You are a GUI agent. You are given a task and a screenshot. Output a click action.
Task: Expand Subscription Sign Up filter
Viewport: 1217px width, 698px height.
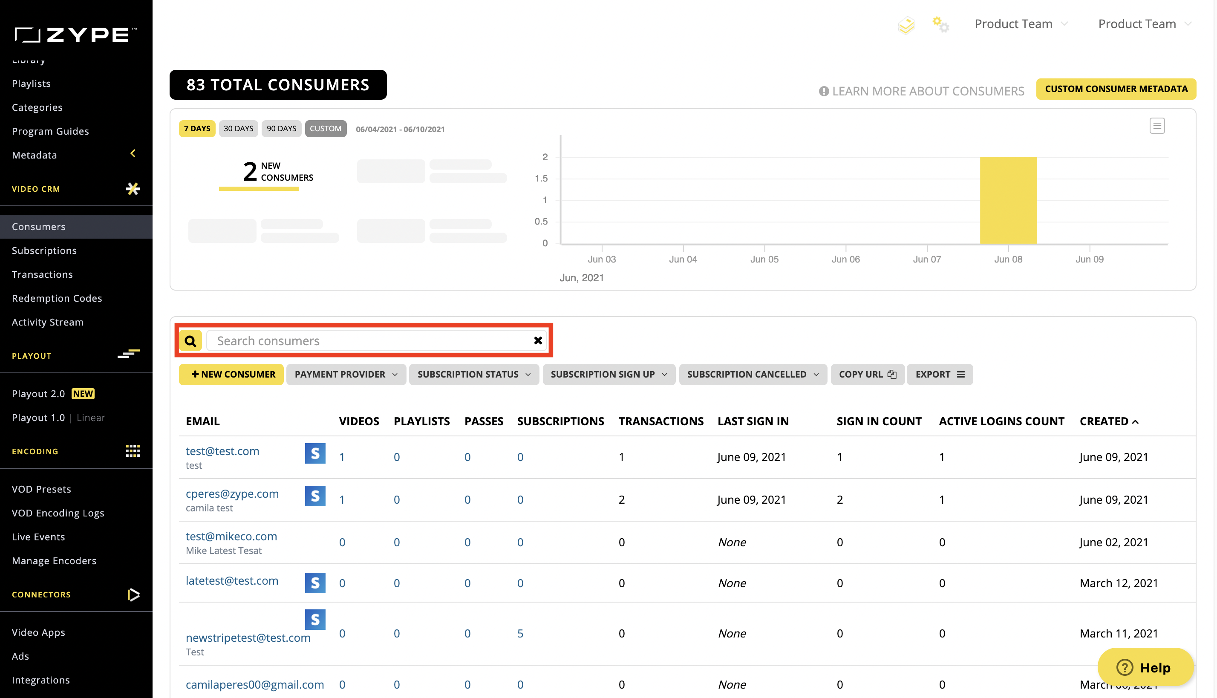(609, 375)
